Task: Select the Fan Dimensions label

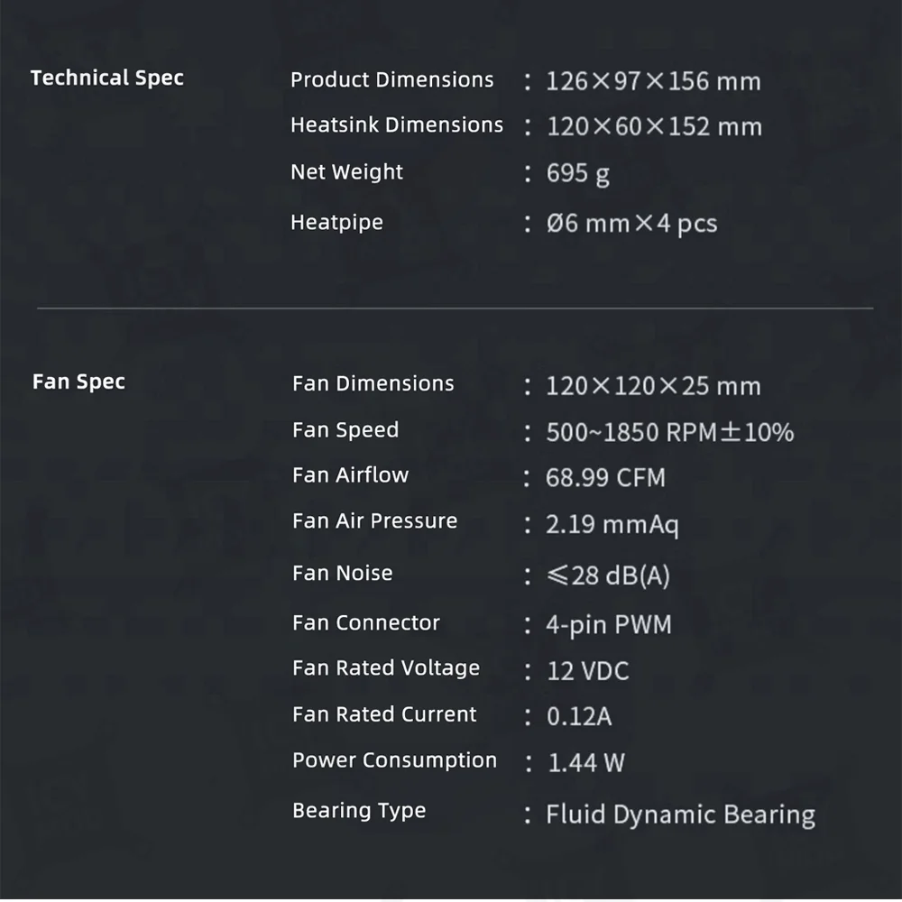Action: [373, 384]
